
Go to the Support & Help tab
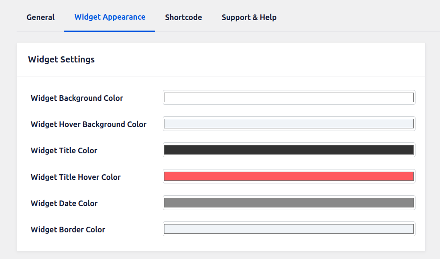[x=249, y=17]
